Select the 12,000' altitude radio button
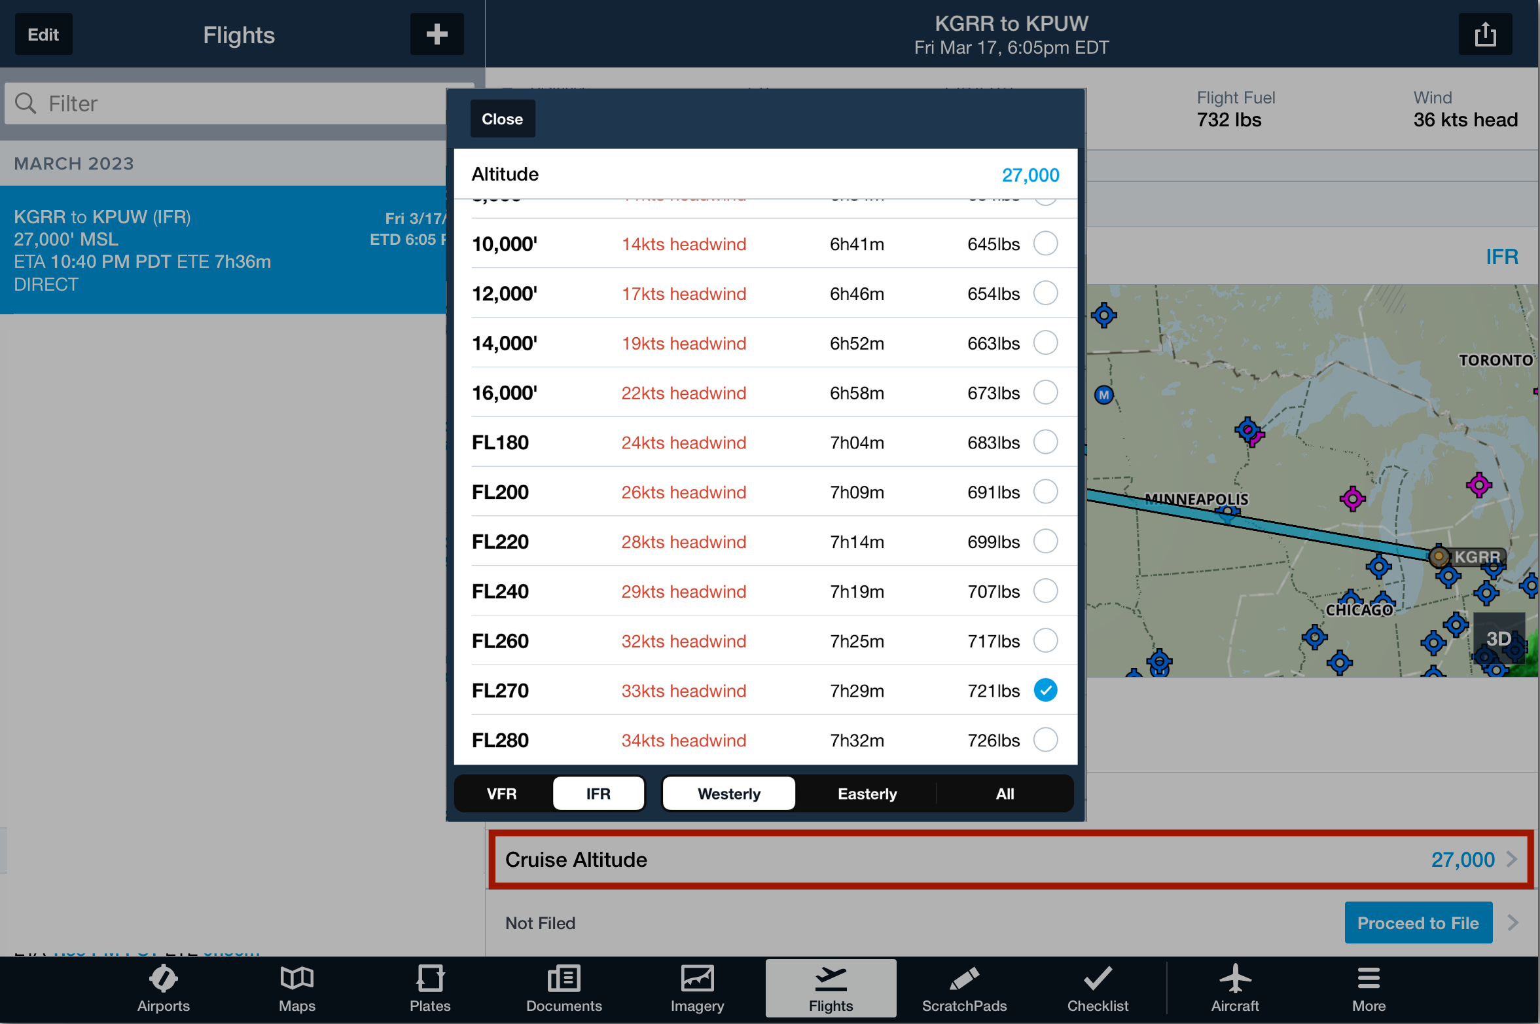1540x1024 pixels. 1045,293
